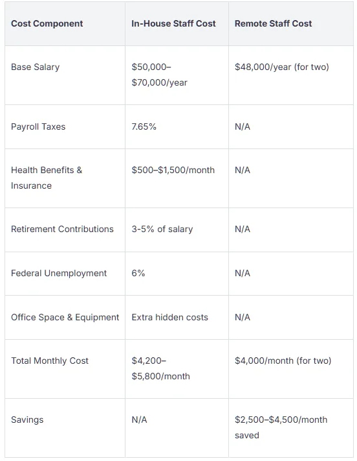
Task: Click the Remote Staff Cost header
Action: click(x=273, y=23)
